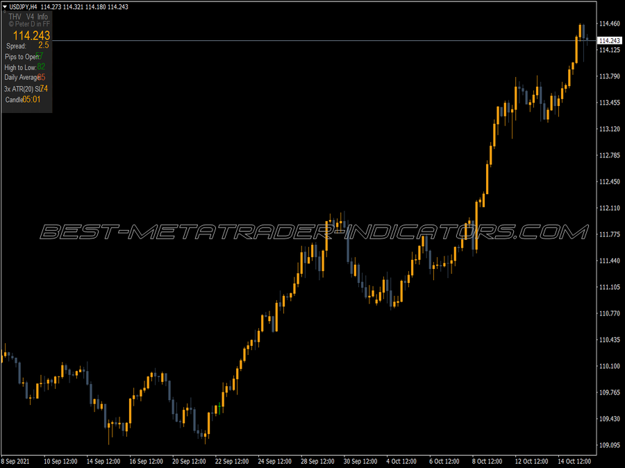Click the 109.095 price scale label

[x=610, y=445]
